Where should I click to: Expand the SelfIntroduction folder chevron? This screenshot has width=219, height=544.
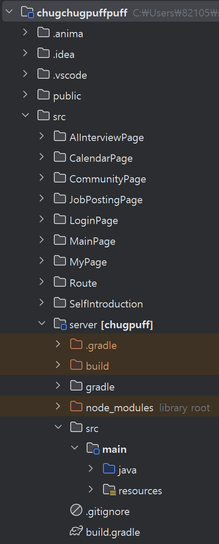[42, 303]
